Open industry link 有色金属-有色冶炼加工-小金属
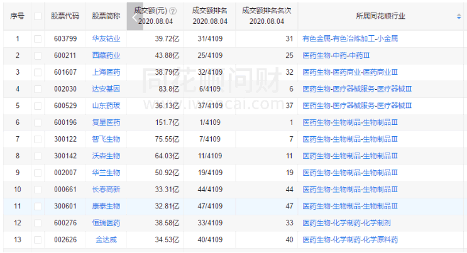467x253 pixels. pos(350,39)
